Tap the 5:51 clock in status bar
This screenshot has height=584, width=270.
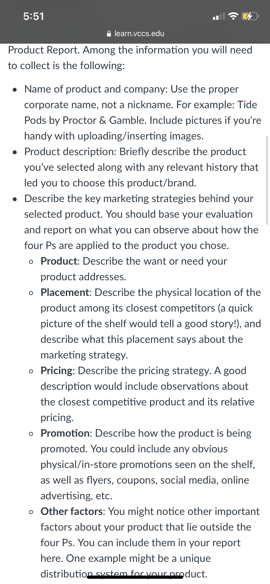point(34,16)
